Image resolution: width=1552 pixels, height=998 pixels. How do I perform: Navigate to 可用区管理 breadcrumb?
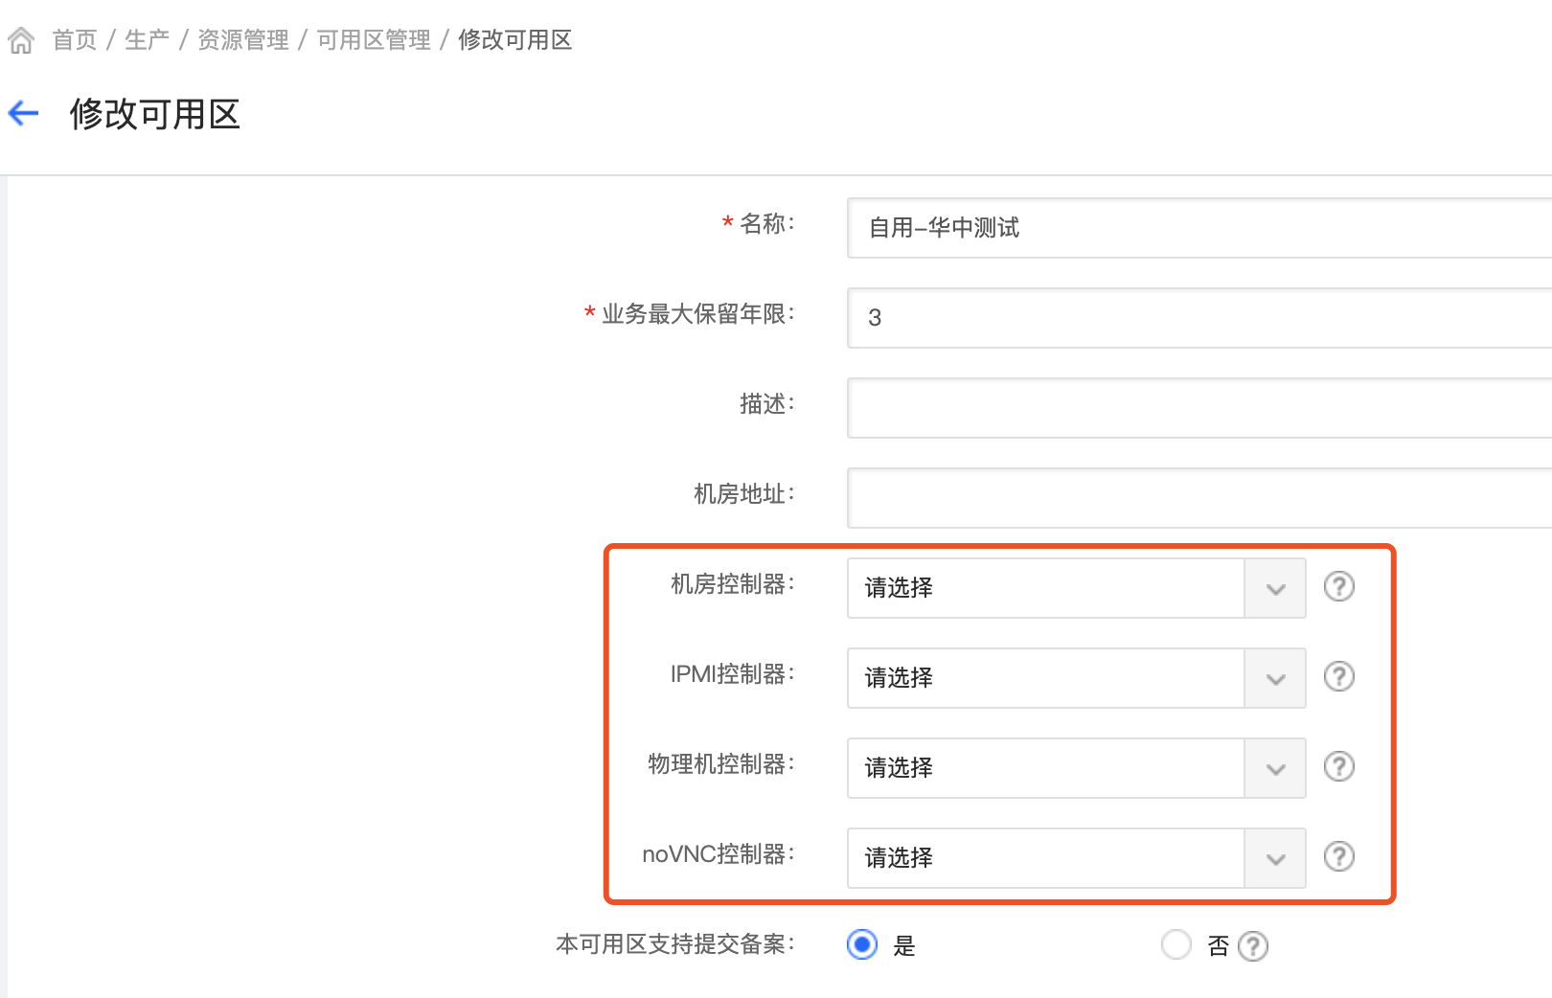(x=374, y=40)
